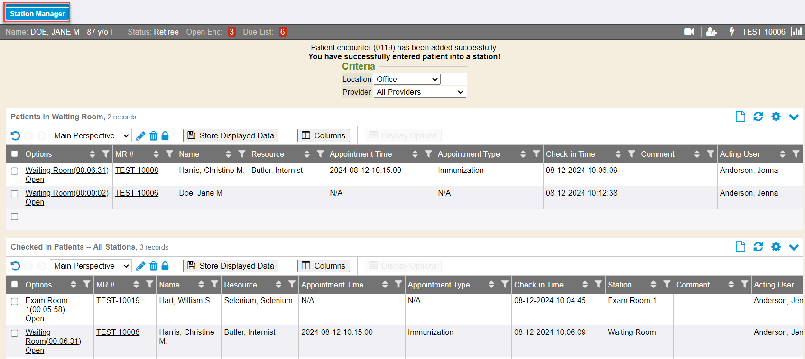Collapse the Patients In Waiting Room panel chevron
Viewport: 805px width, 359px height.
(794, 117)
